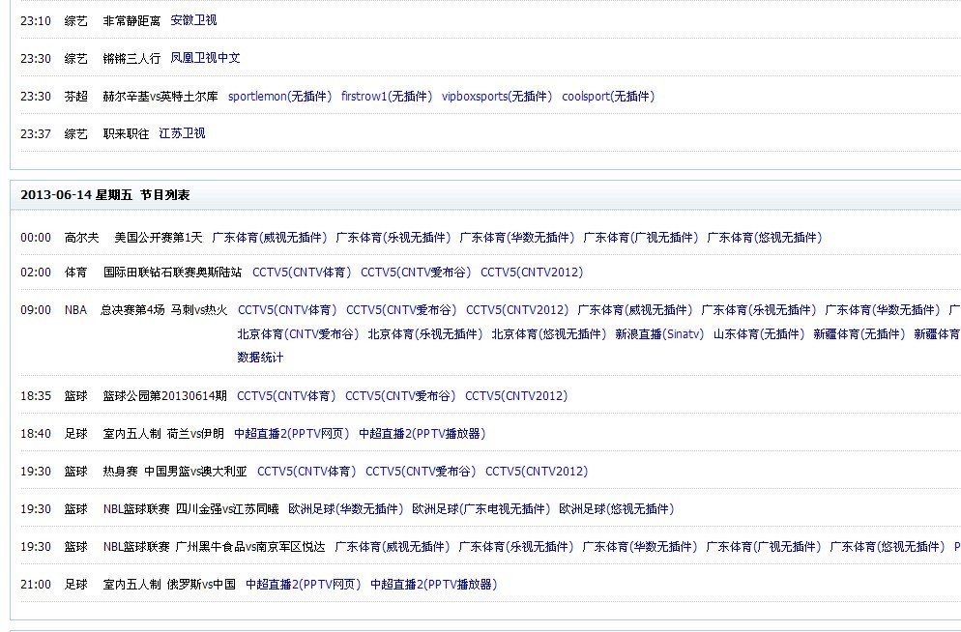Open the 新浪直播(Sinatv) link
Viewport: 961px width, 632px height.
tap(659, 333)
